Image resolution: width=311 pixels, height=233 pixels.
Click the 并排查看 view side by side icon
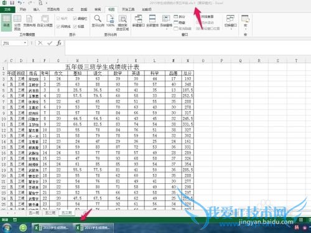click(205, 17)
